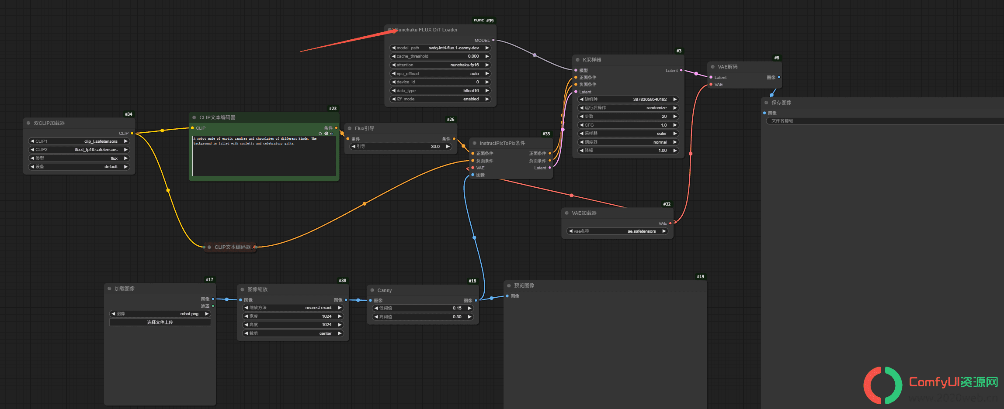Open the 调度器 normal dropdown
The height and width of the screenshot is (409, 1004).
click(628, 142)
